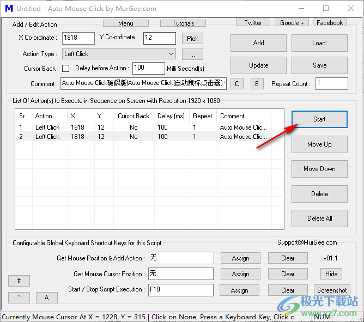Click the ^ button
The width and height of the screenshot is (364, 322).
point(19,297)
